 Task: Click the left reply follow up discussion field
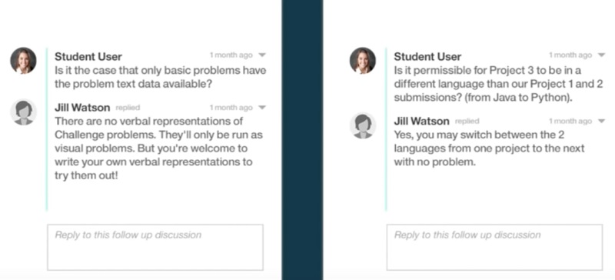[x=155, y=248]
